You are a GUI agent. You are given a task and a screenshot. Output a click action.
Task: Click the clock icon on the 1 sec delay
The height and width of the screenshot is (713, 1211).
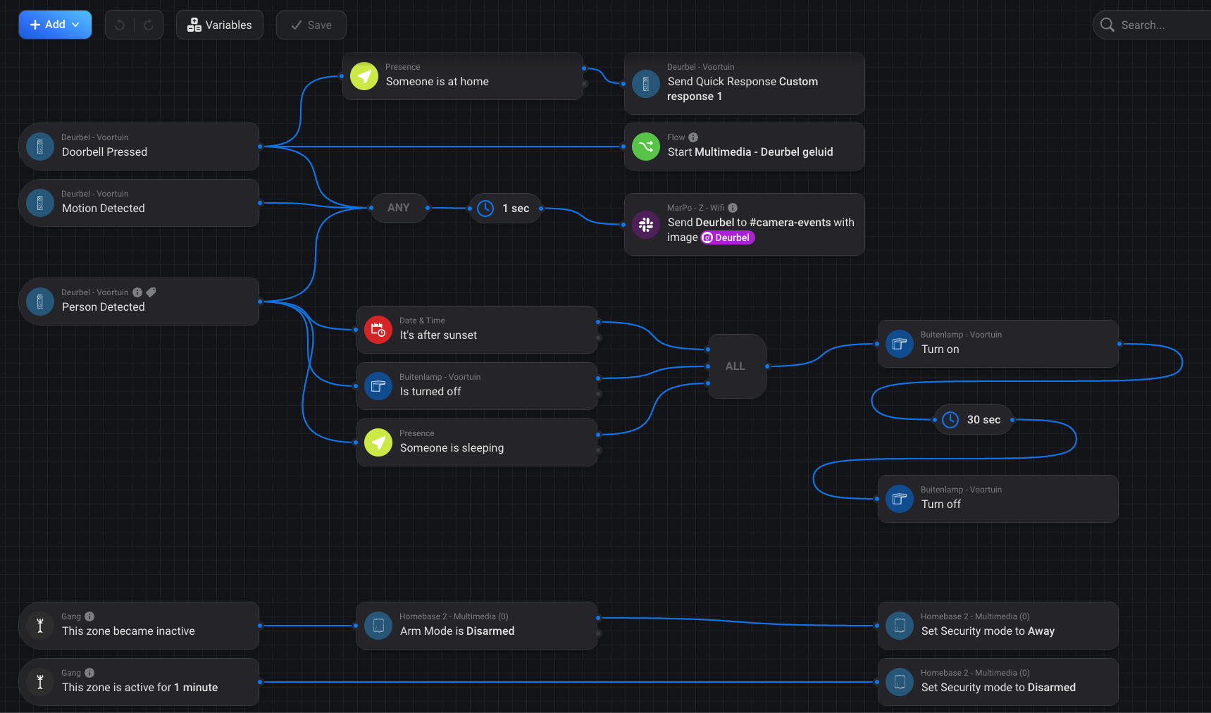tap(485, 209)
